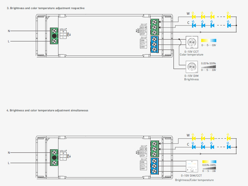The image size is (248, 186).
Task: Select the green PRI input terminal block in diagram 3
Action: tap(54, 36)
